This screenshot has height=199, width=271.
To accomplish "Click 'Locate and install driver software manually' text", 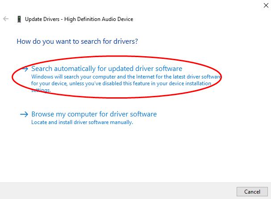I will 82,122.
